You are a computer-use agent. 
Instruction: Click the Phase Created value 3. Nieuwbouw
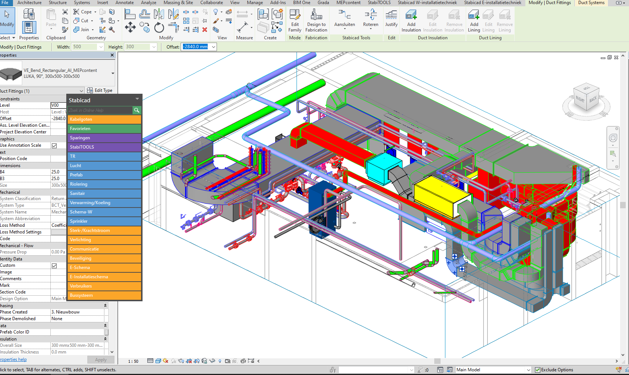coord(77,312)
